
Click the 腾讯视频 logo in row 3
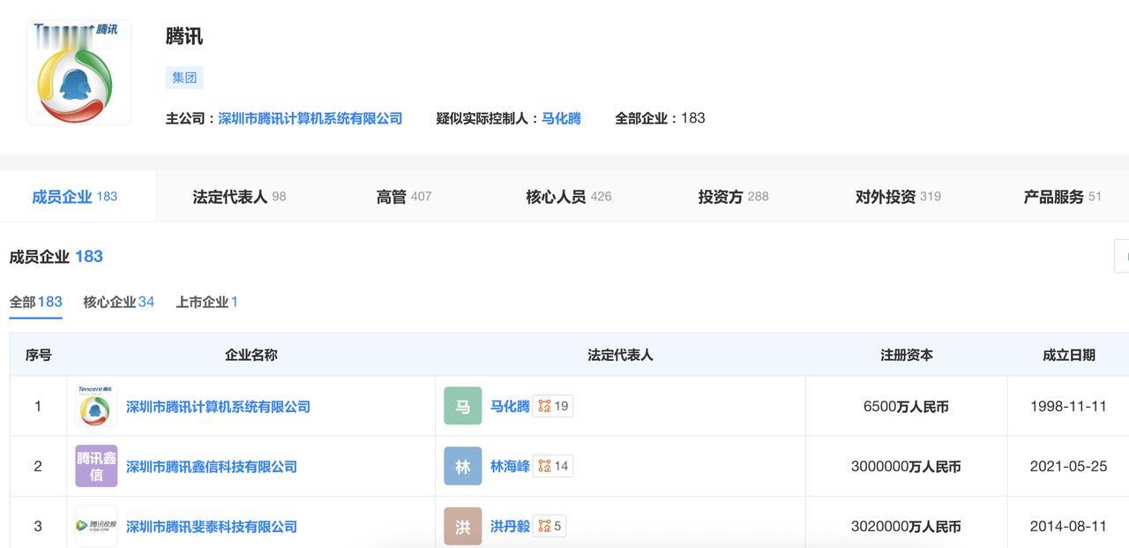(x=96, y=526)
